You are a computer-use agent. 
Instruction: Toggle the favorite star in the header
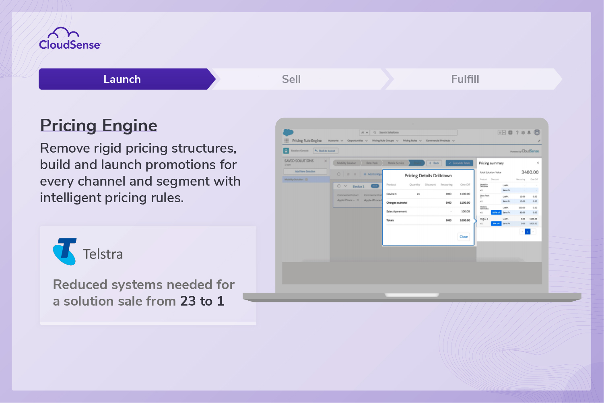(500, 132)
